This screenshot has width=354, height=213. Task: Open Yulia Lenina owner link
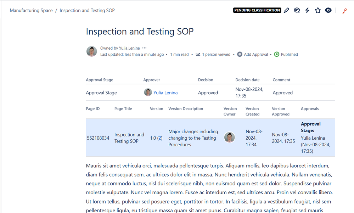pos(129,48)
